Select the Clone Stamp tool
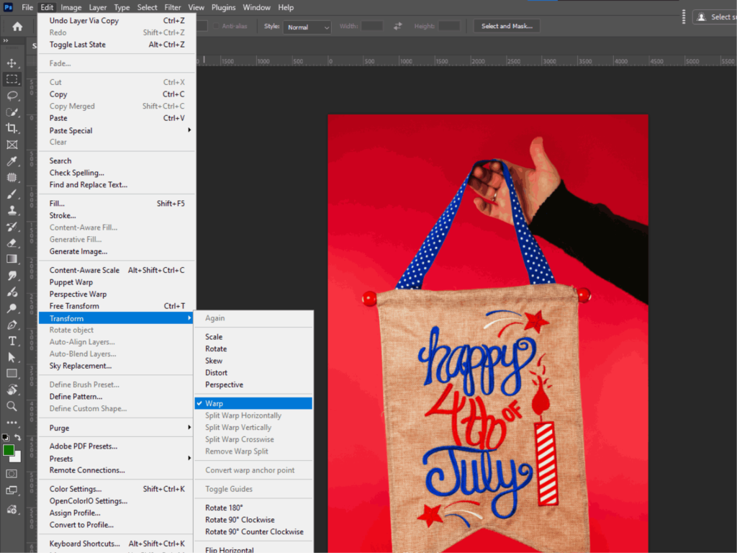This screenshot has height=553, width=737. [12, 210]
